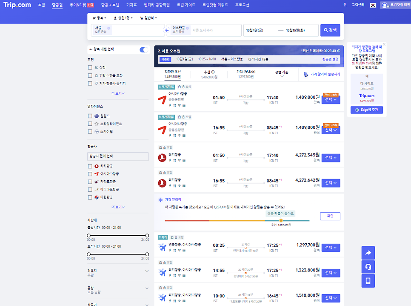411x306 pixels.
Task: Open the customer support headset button
Action: click(x=368, y=267)
